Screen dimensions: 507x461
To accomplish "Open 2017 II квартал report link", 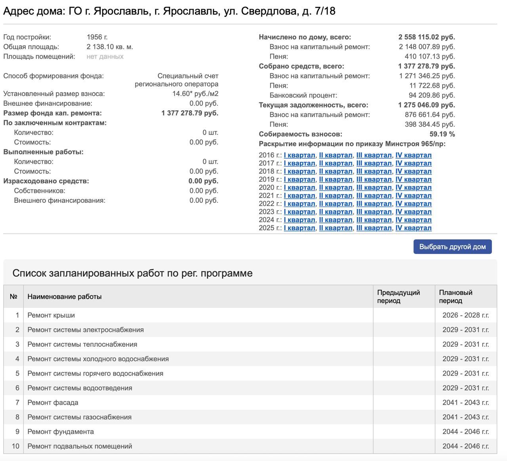I will pos(335,163).
